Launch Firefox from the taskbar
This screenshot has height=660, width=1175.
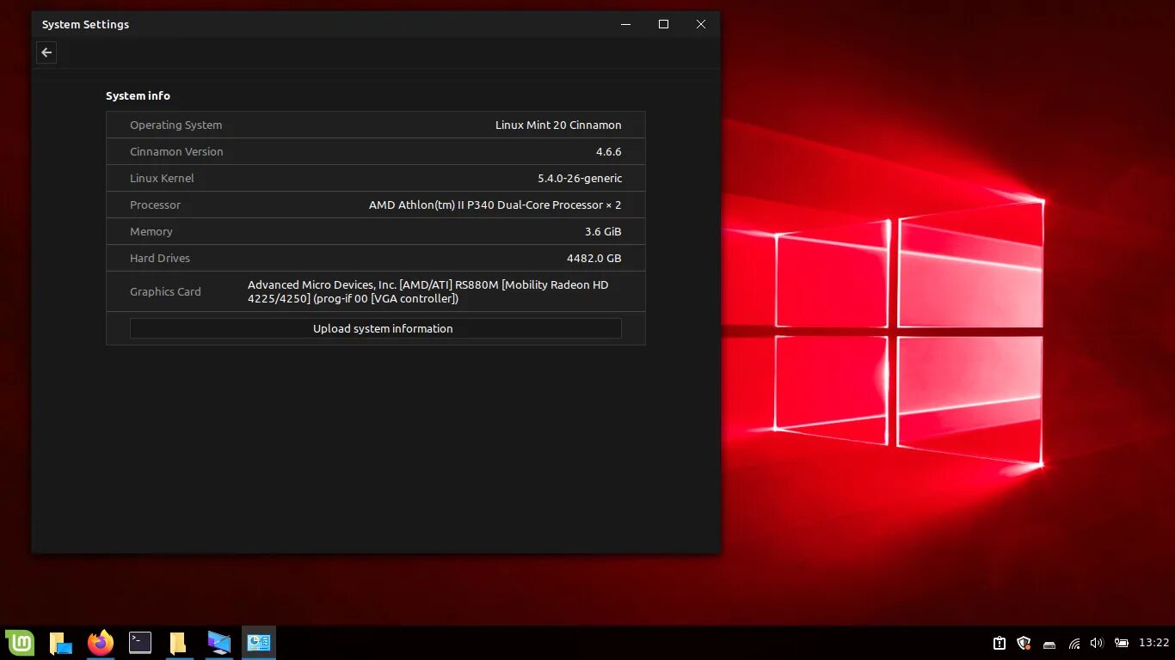click(x=101, y=642)
